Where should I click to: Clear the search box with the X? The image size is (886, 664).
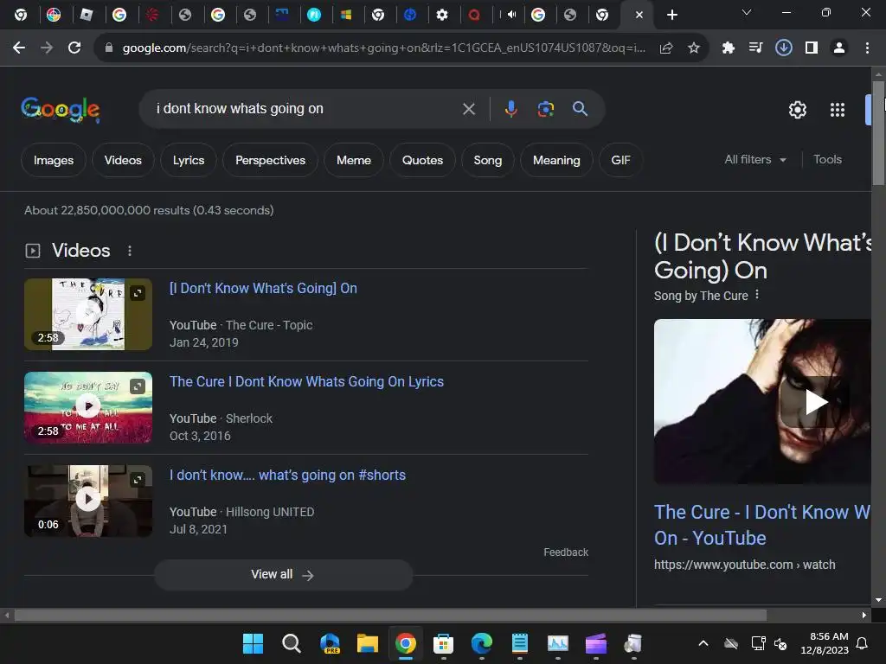[x=469, y=109]
